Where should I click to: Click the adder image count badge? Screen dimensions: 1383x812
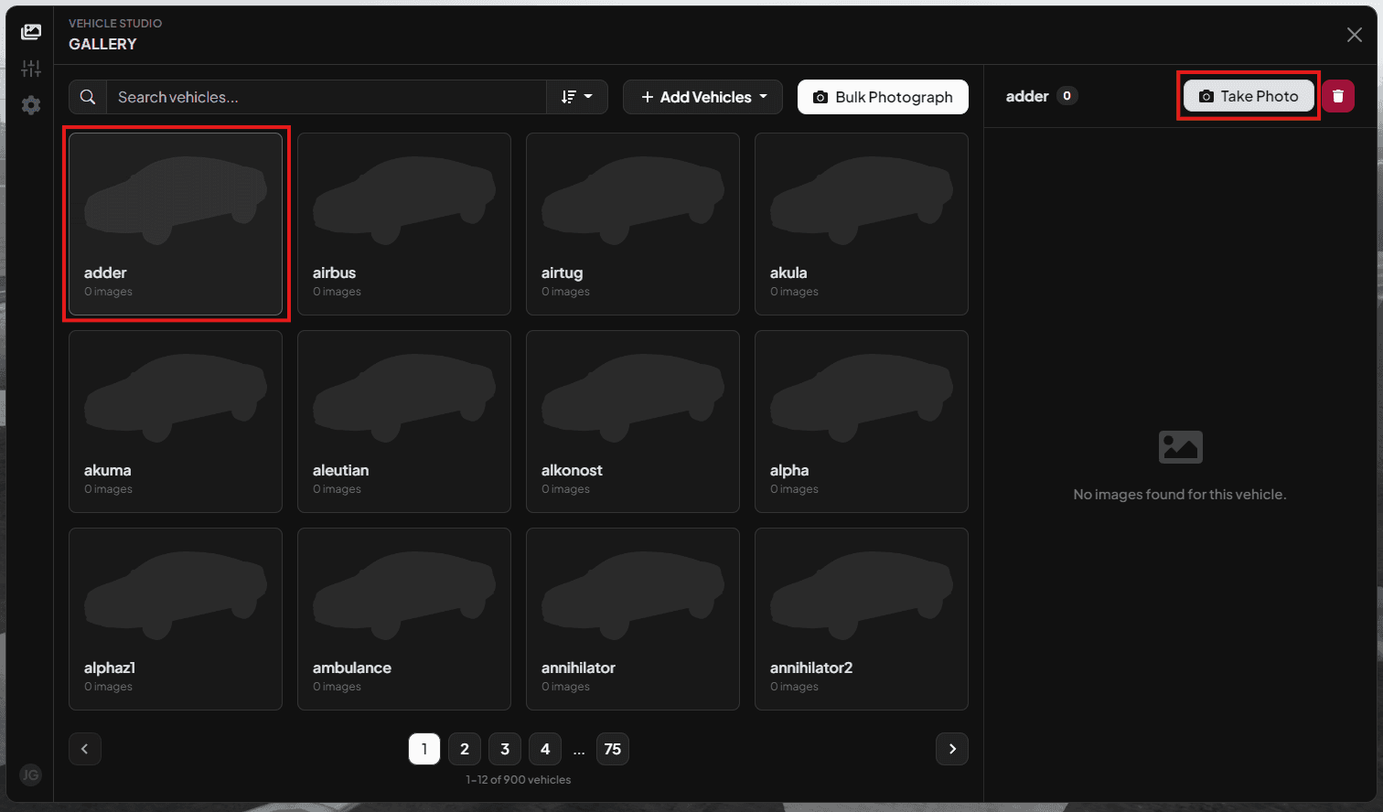[1067, 96]
